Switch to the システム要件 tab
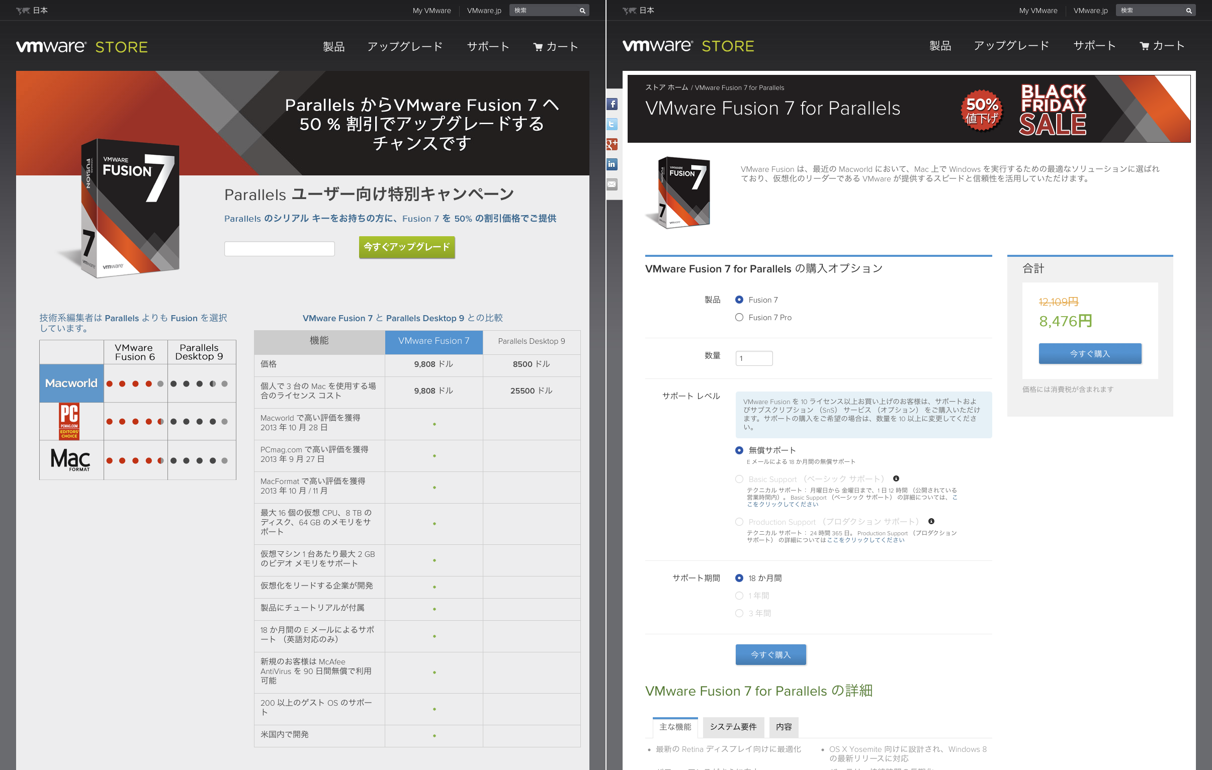The image size is (1212, 770). 733,727
